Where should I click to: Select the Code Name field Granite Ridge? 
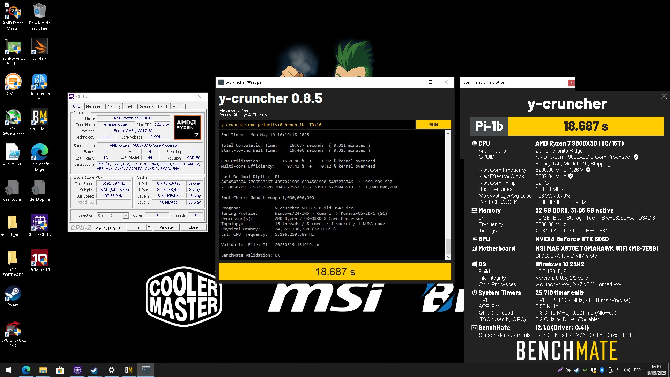[116, 124]
